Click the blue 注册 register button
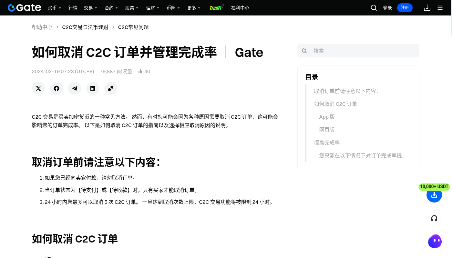452x258 pixels. (x=405, y=8)
